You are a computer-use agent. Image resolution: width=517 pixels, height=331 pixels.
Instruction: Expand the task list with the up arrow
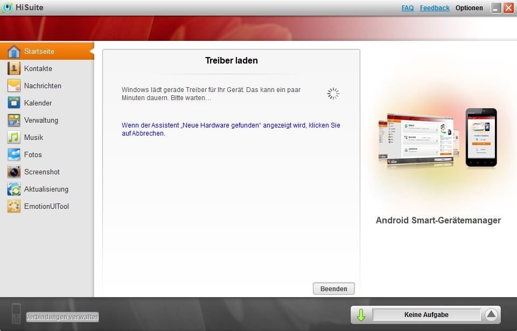pos(491,314)
